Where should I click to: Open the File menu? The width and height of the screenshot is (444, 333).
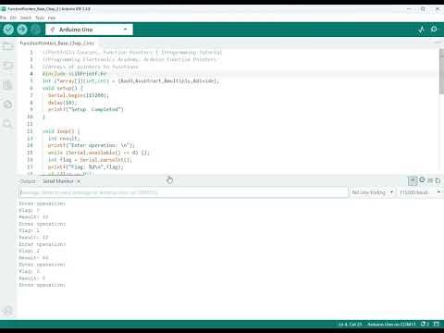[3, 18]
